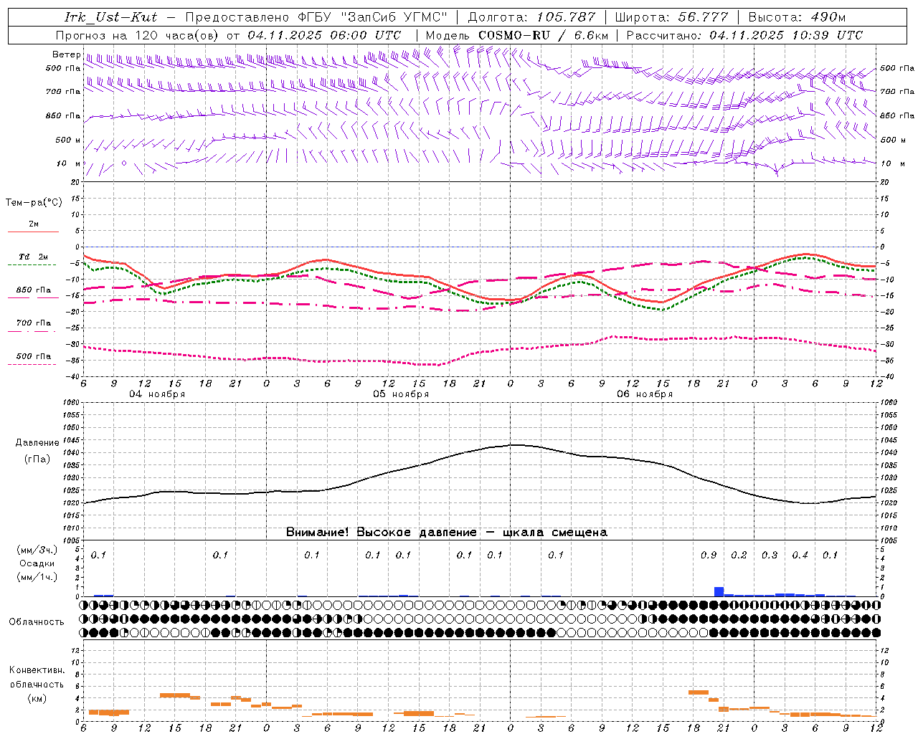
Task: Click the forecast header Прогноз на 120 часа(ов)
Action: [x=138, y=35]
